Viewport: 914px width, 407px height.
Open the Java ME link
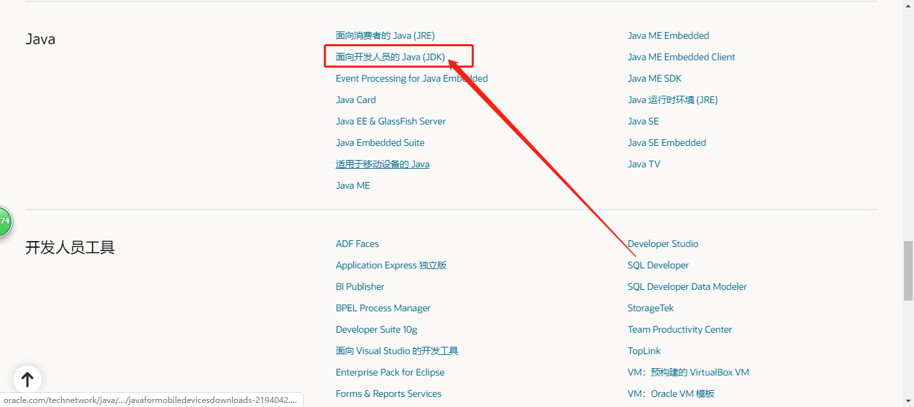pyautogui.click(x=353, y=185)
